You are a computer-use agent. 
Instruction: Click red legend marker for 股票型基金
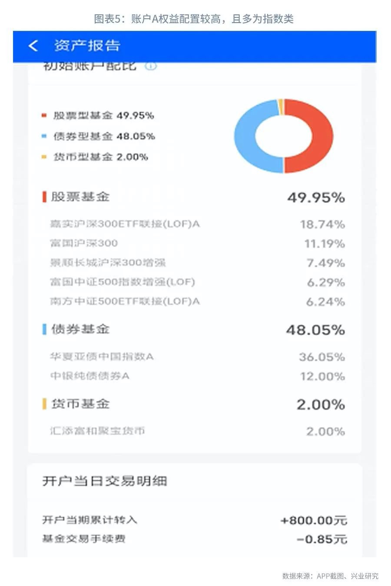44,115
